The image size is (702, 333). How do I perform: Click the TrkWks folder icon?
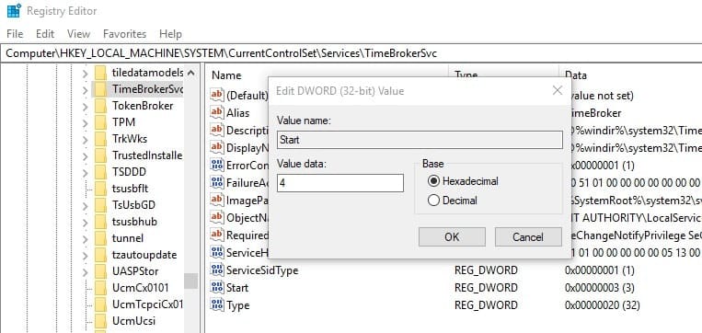pos(100,139)
